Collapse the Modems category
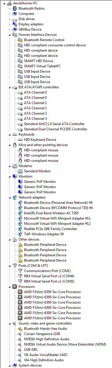The width and height of the screenshot is (112, 368). (10, 166)
